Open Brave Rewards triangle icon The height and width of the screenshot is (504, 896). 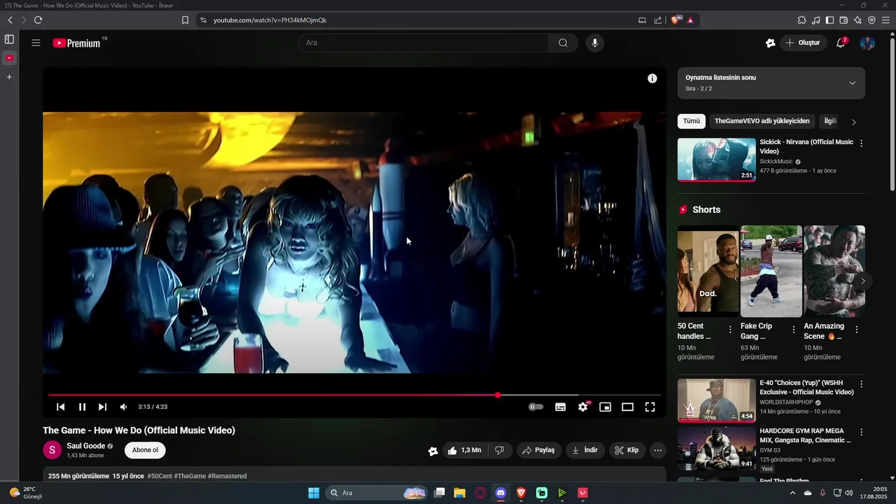pyautogui.click(x=690, y=20)
